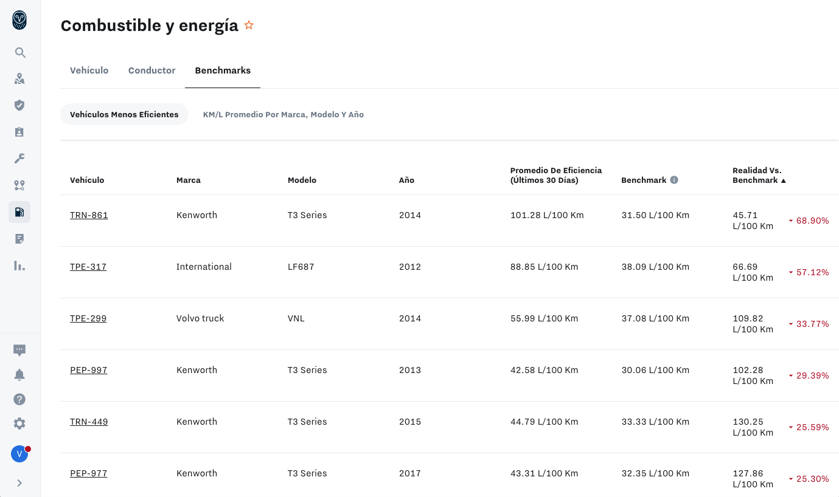Screen dimensions: 839x497
Task: Click the 38.09 L/100 Km benchmark cell
Action: coord(655,267)
